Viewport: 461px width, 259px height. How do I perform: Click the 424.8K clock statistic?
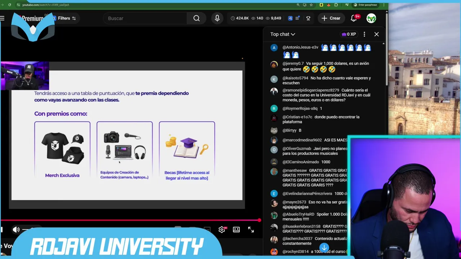click(240, 18)
